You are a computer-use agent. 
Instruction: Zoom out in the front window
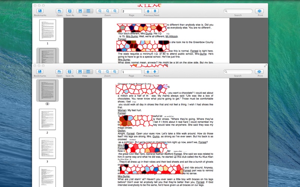(100, 71)
